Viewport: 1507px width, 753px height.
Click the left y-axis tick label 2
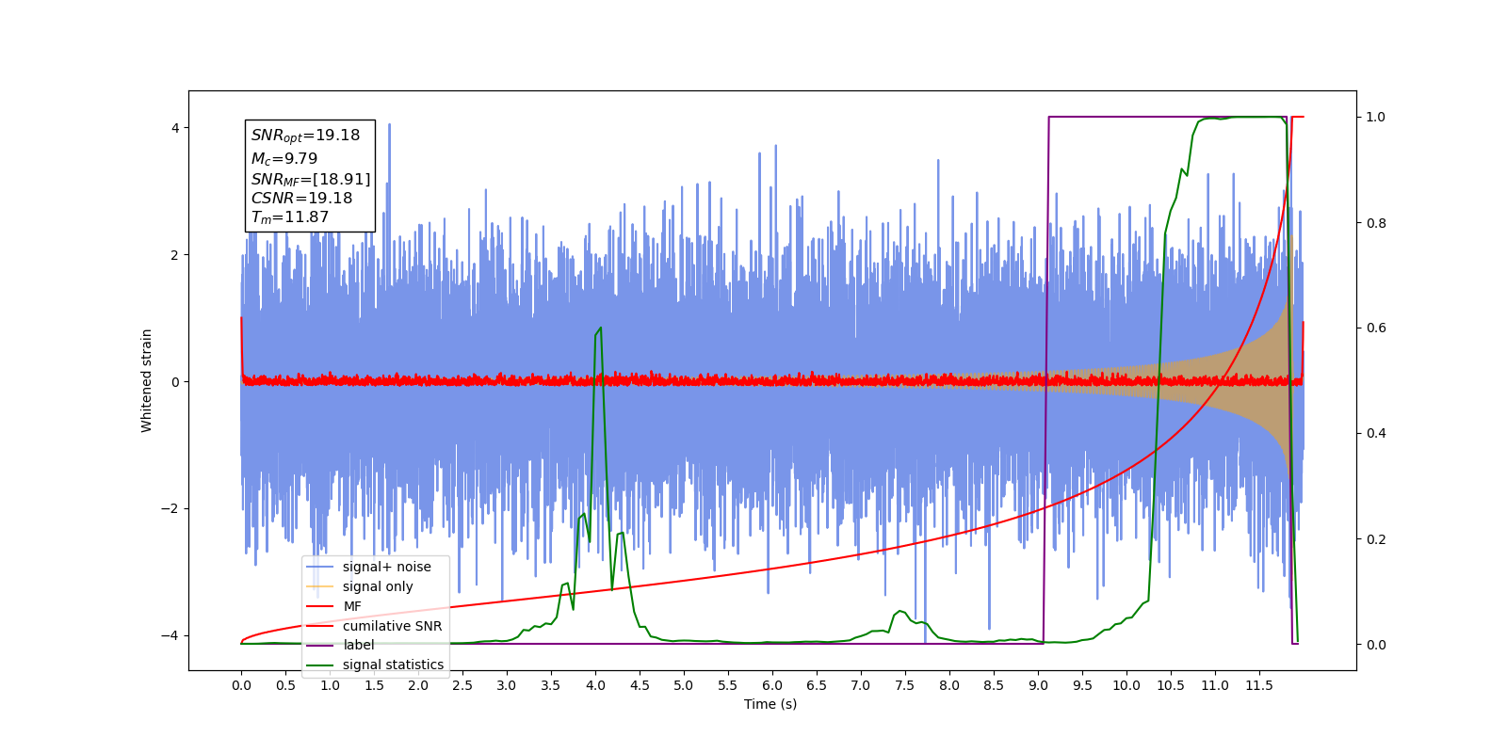point(174,255)
